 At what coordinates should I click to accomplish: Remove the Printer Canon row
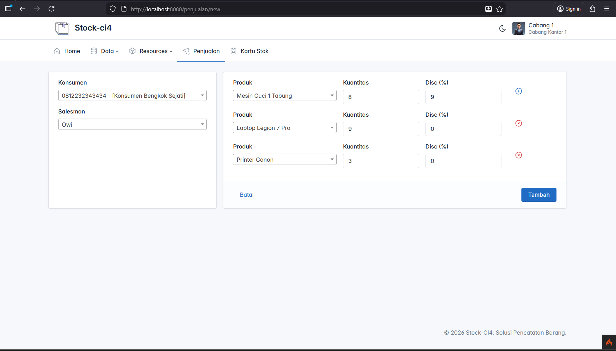point(518,155)
